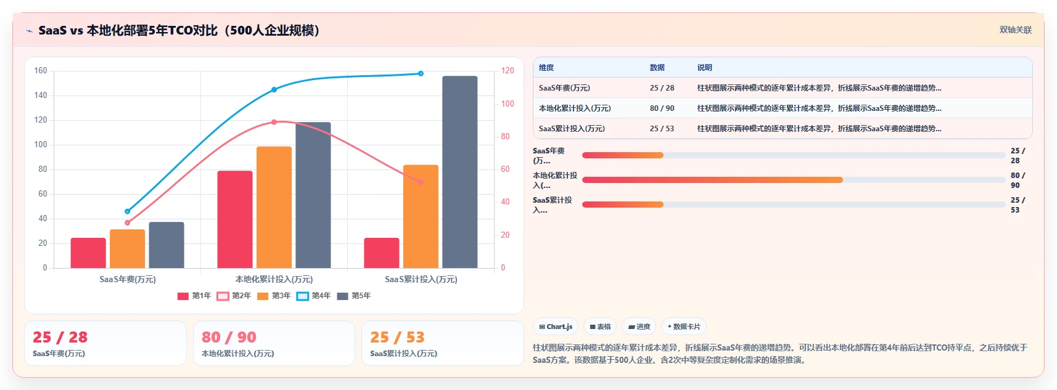Toggle the 第3年 legend item
1057x390 pixels.
click(x=274, y=296)
